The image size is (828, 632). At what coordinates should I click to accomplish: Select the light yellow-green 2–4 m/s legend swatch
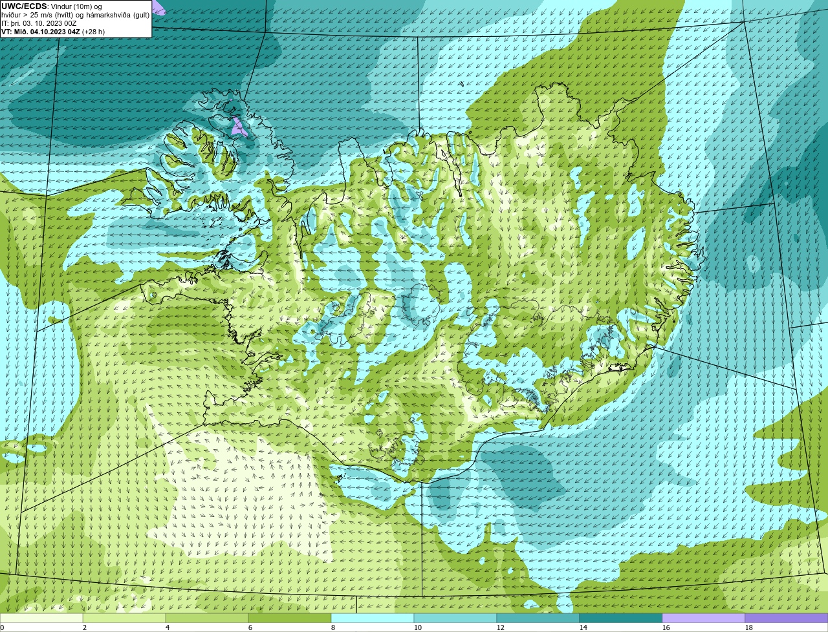click(125, 618)
